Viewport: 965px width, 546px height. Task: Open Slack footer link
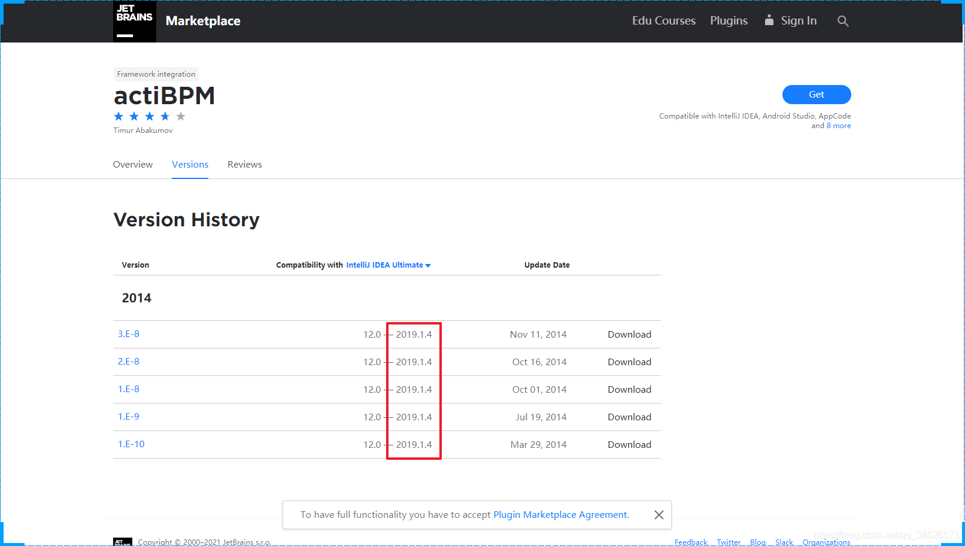[784, 542]
